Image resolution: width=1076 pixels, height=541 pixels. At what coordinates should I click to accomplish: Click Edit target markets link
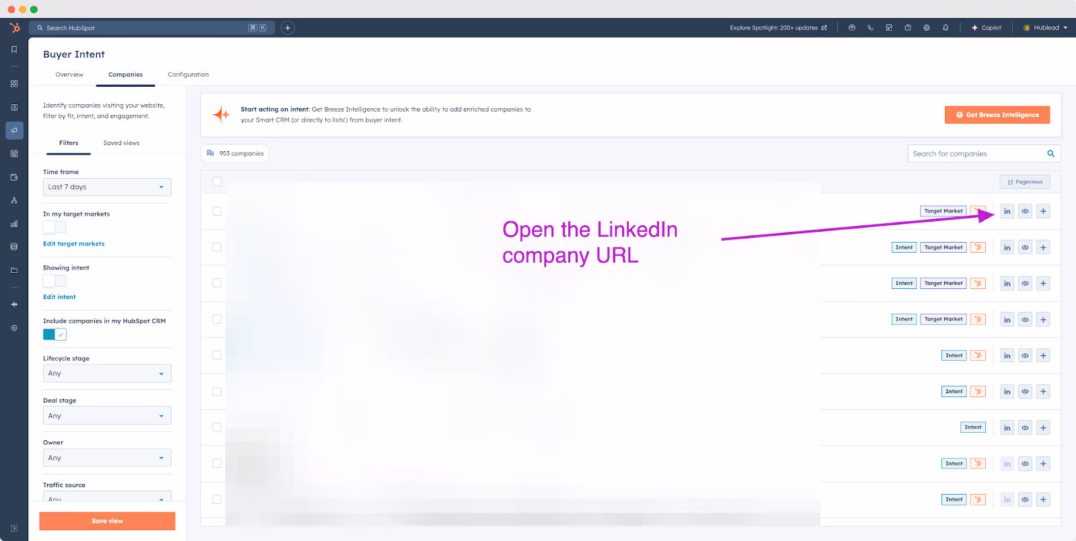(x=74, y=244)
